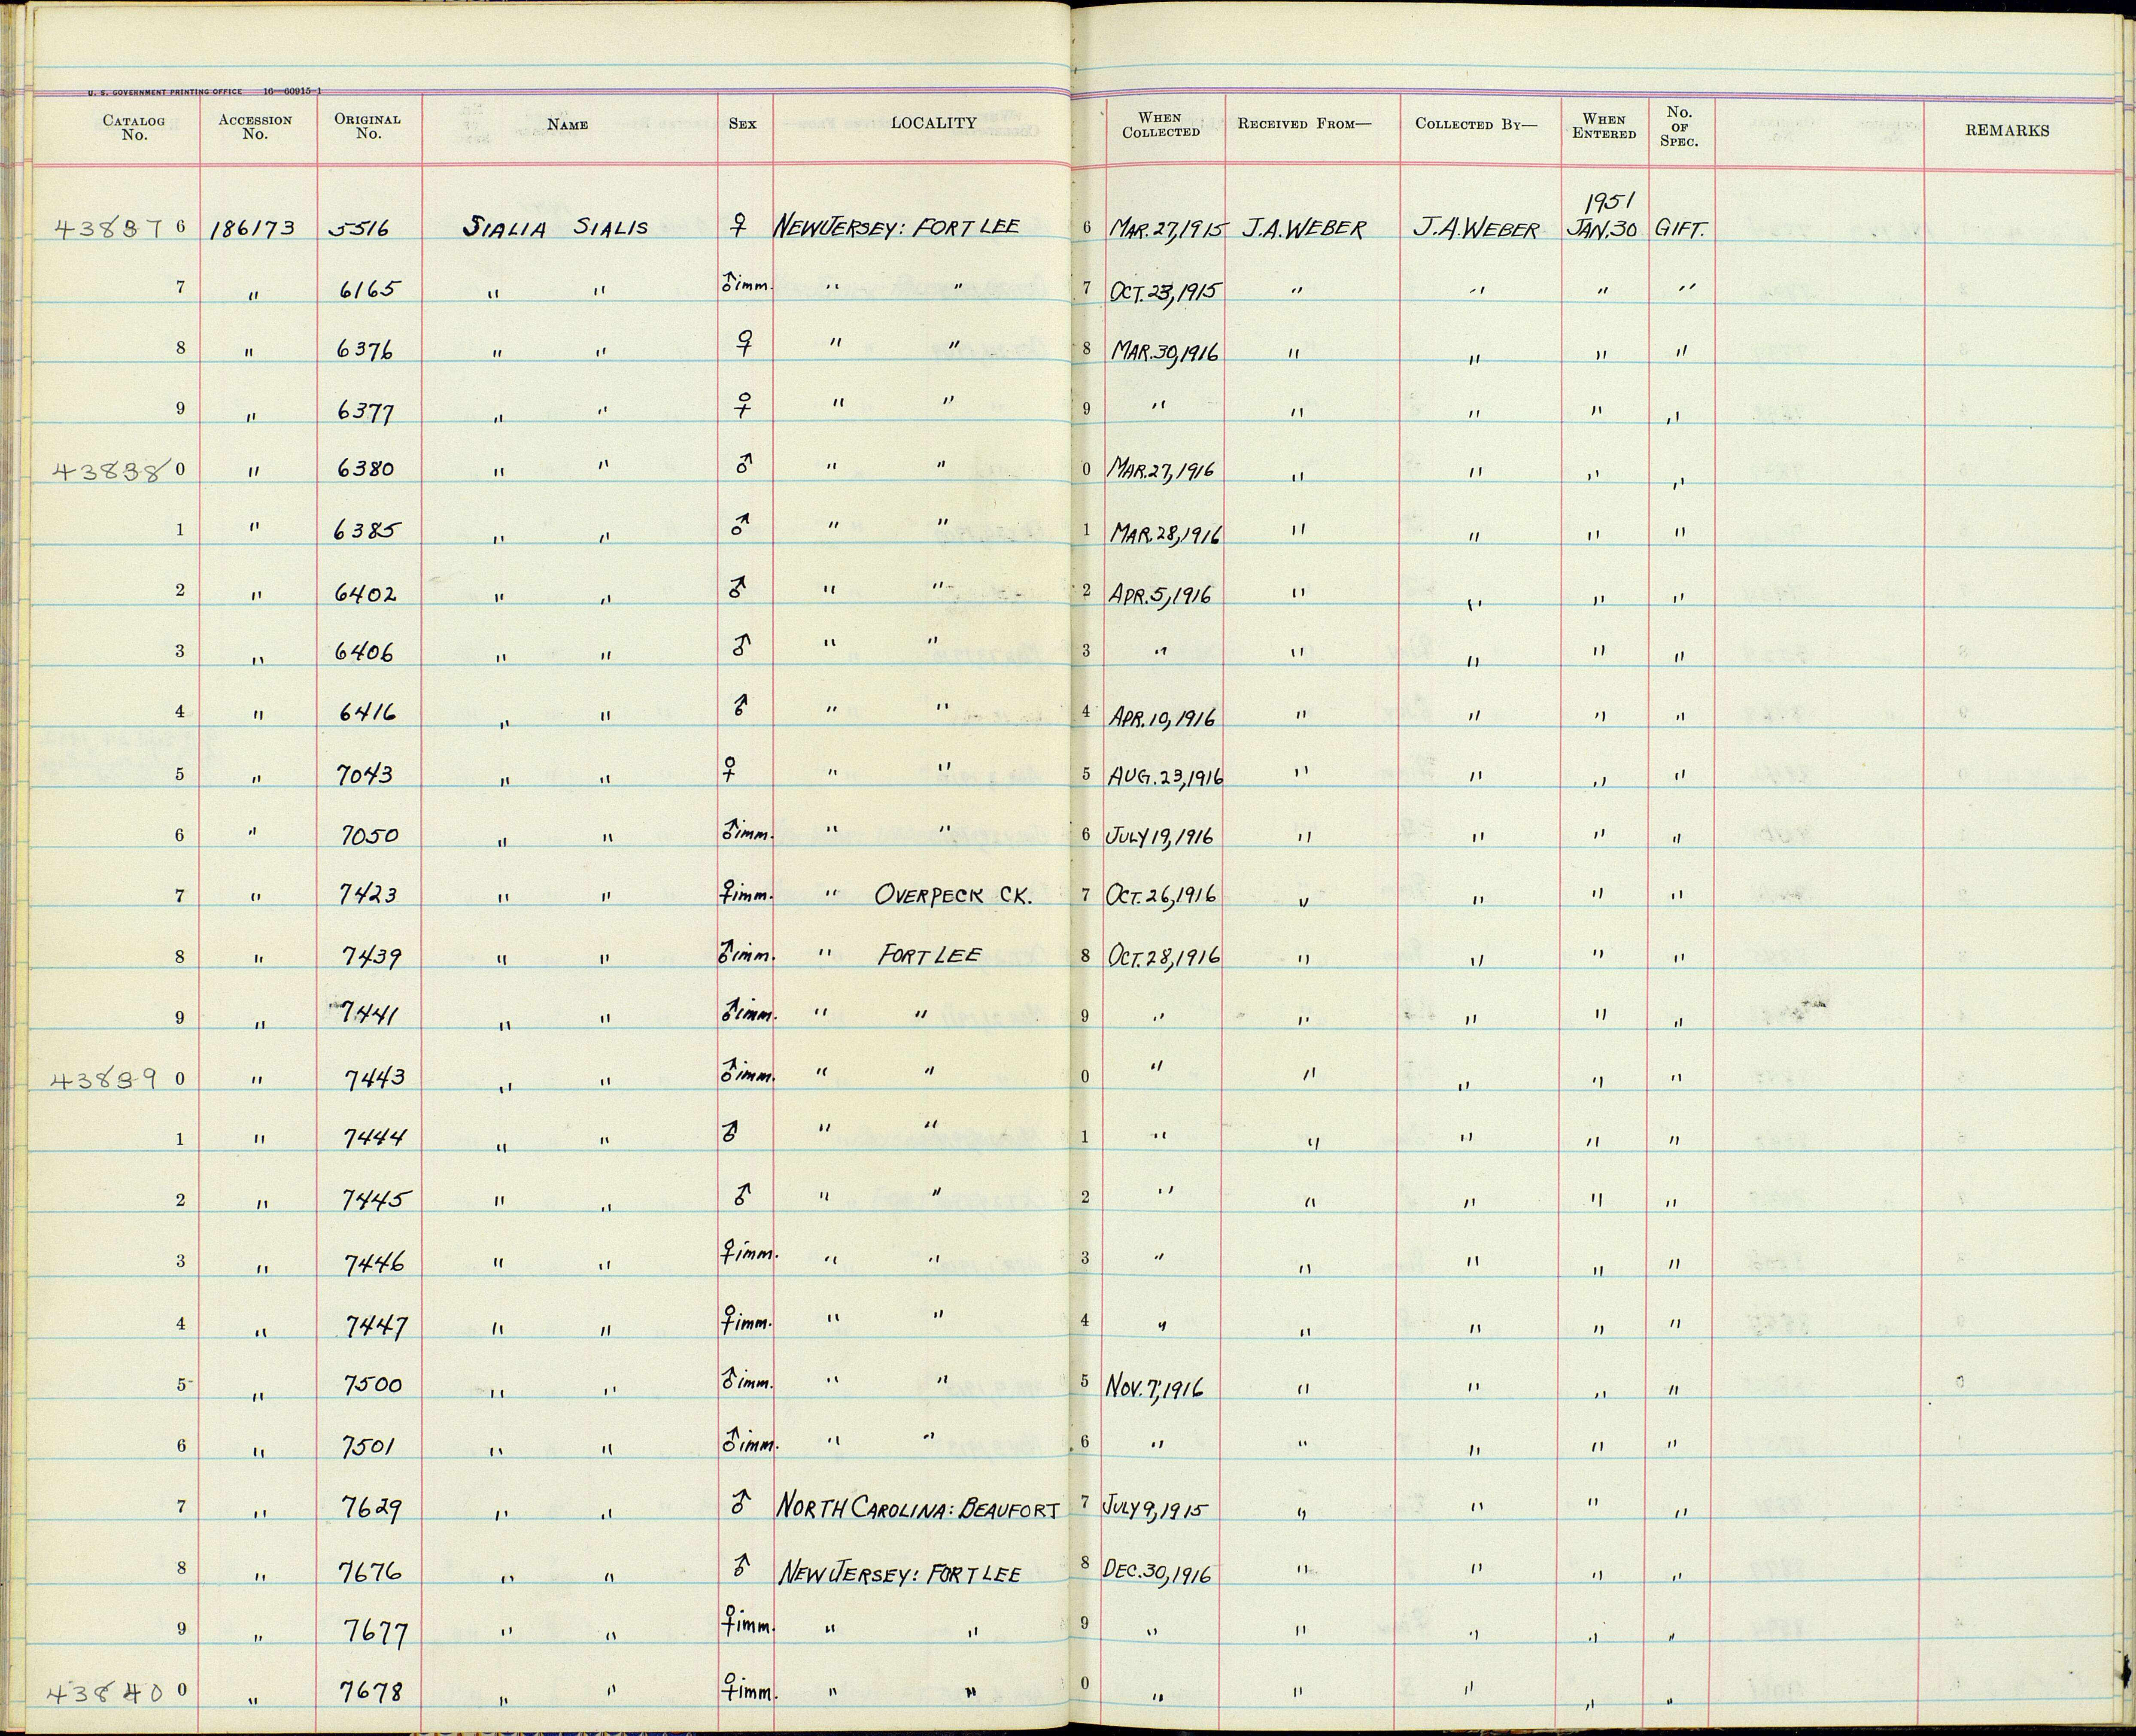Click collection date 'Mar. 30, 1916'
Viewport: 2136px width, 1736px height.
point(1164,352)
